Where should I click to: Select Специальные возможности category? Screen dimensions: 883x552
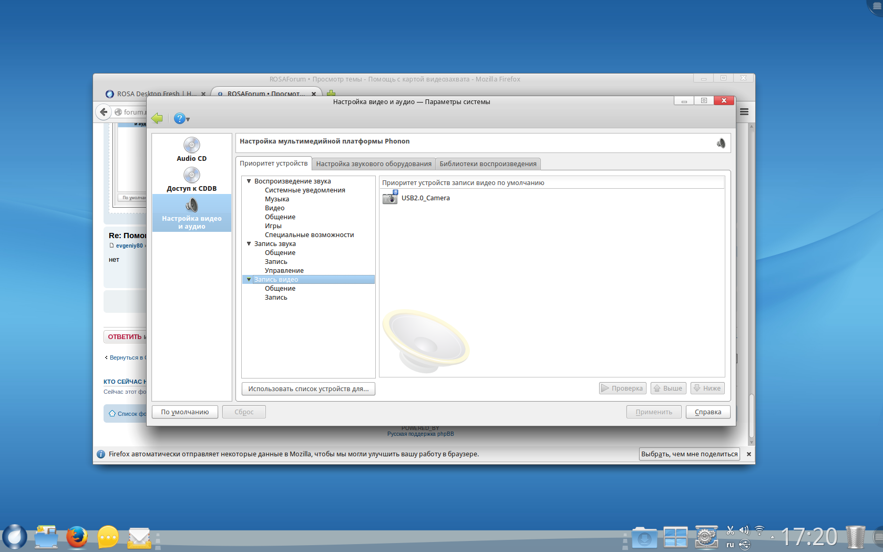point(309,235)
